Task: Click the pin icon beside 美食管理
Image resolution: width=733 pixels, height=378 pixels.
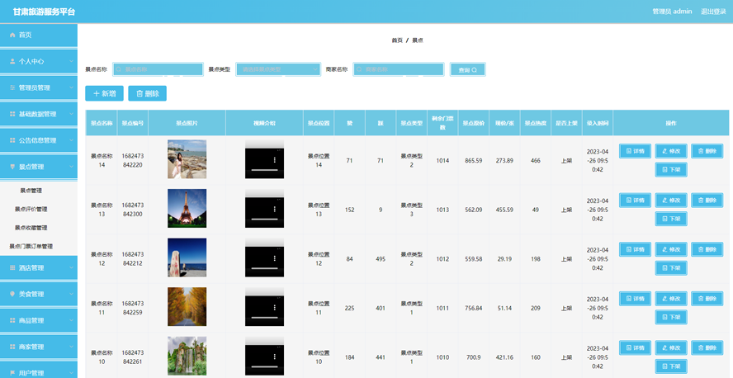Action: pyautogui.click(x=12, y=294)
